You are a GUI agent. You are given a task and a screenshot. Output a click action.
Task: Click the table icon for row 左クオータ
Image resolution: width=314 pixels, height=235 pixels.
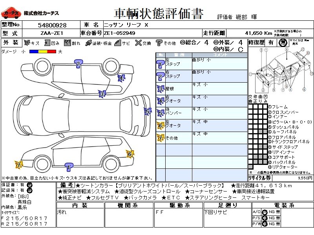161,126
